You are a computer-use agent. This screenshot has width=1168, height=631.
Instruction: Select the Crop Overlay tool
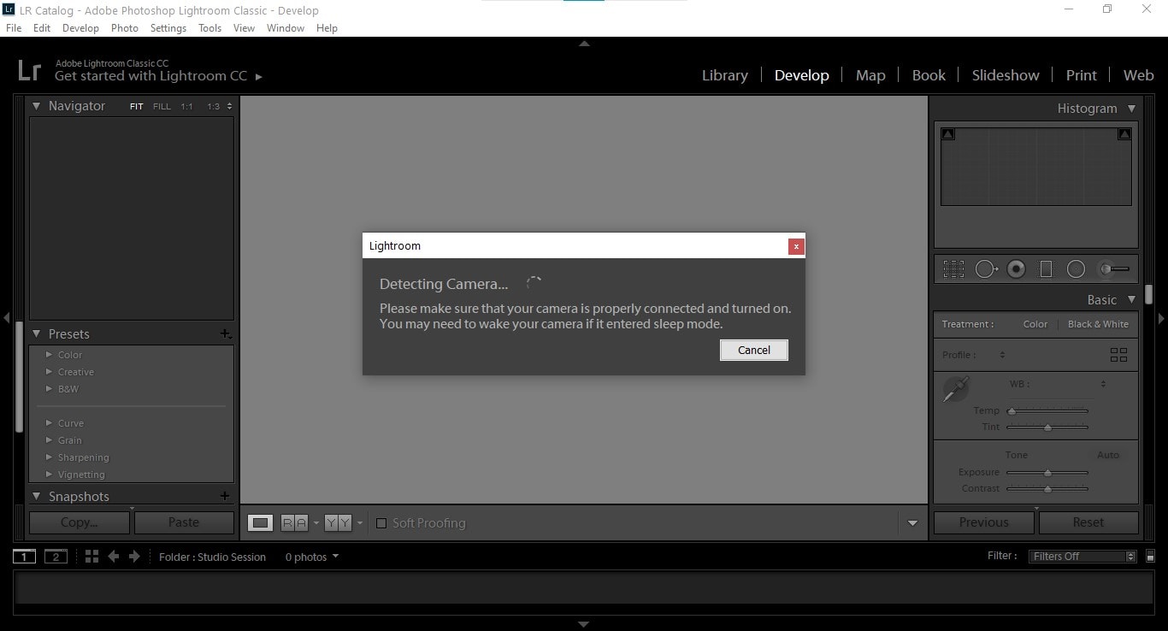[953, 269]
